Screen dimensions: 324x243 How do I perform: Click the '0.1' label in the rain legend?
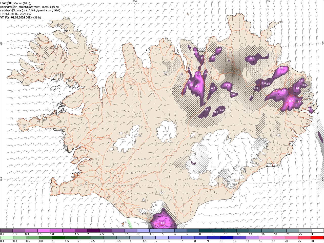pos(2,241)
